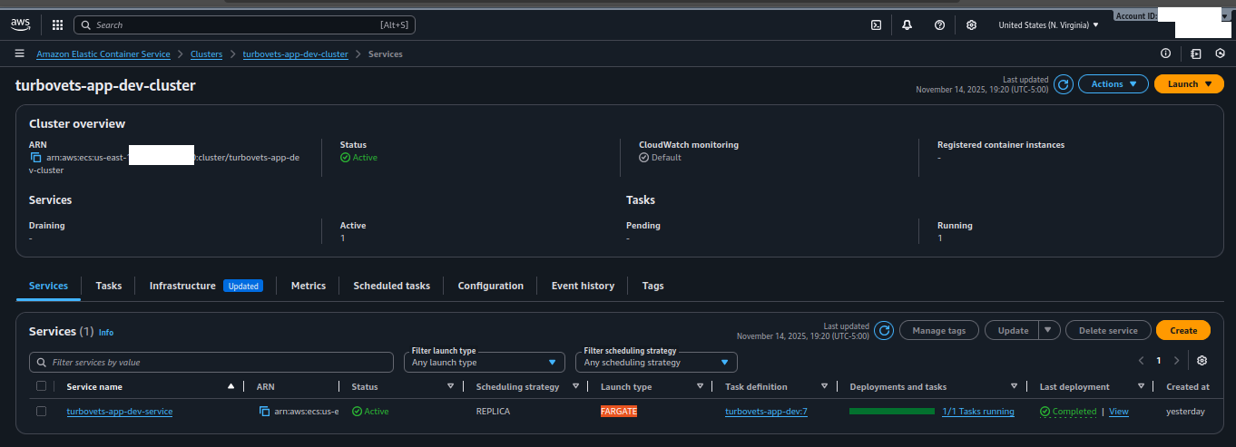1236x447 pixels.
Task: Click the REPLICA scheduling strategy cell
Action: pos(493,412)
